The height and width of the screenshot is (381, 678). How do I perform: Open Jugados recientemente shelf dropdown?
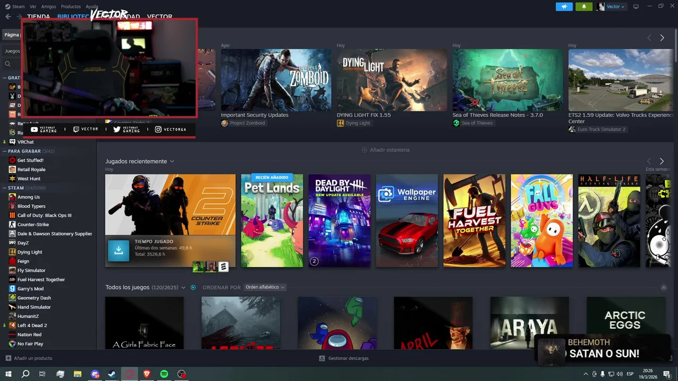click(x=172, y=161)
